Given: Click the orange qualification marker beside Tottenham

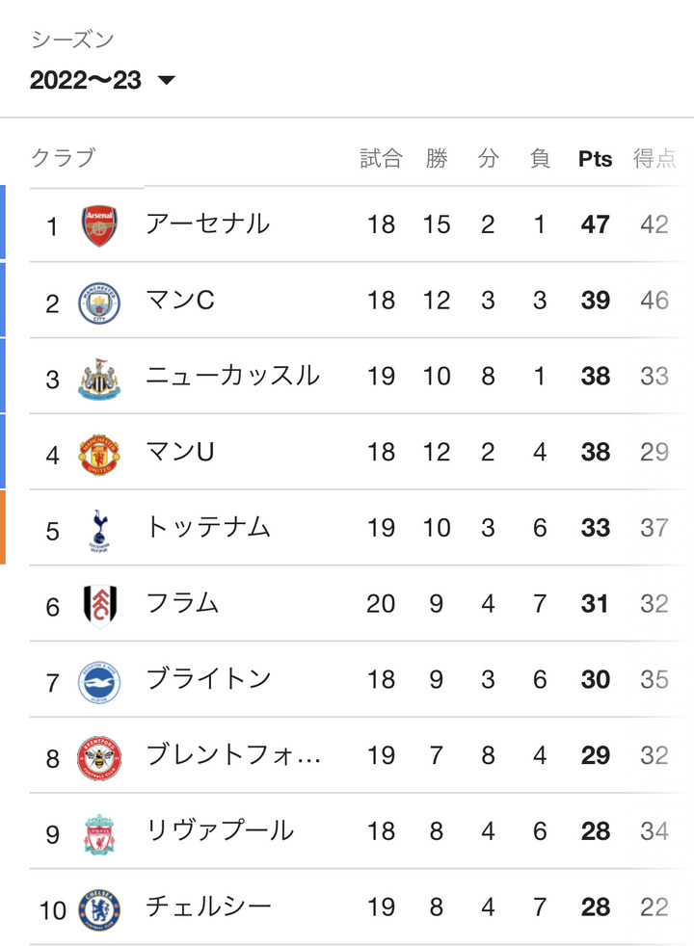Looking at the screenshot, I should tap(3, 527).
